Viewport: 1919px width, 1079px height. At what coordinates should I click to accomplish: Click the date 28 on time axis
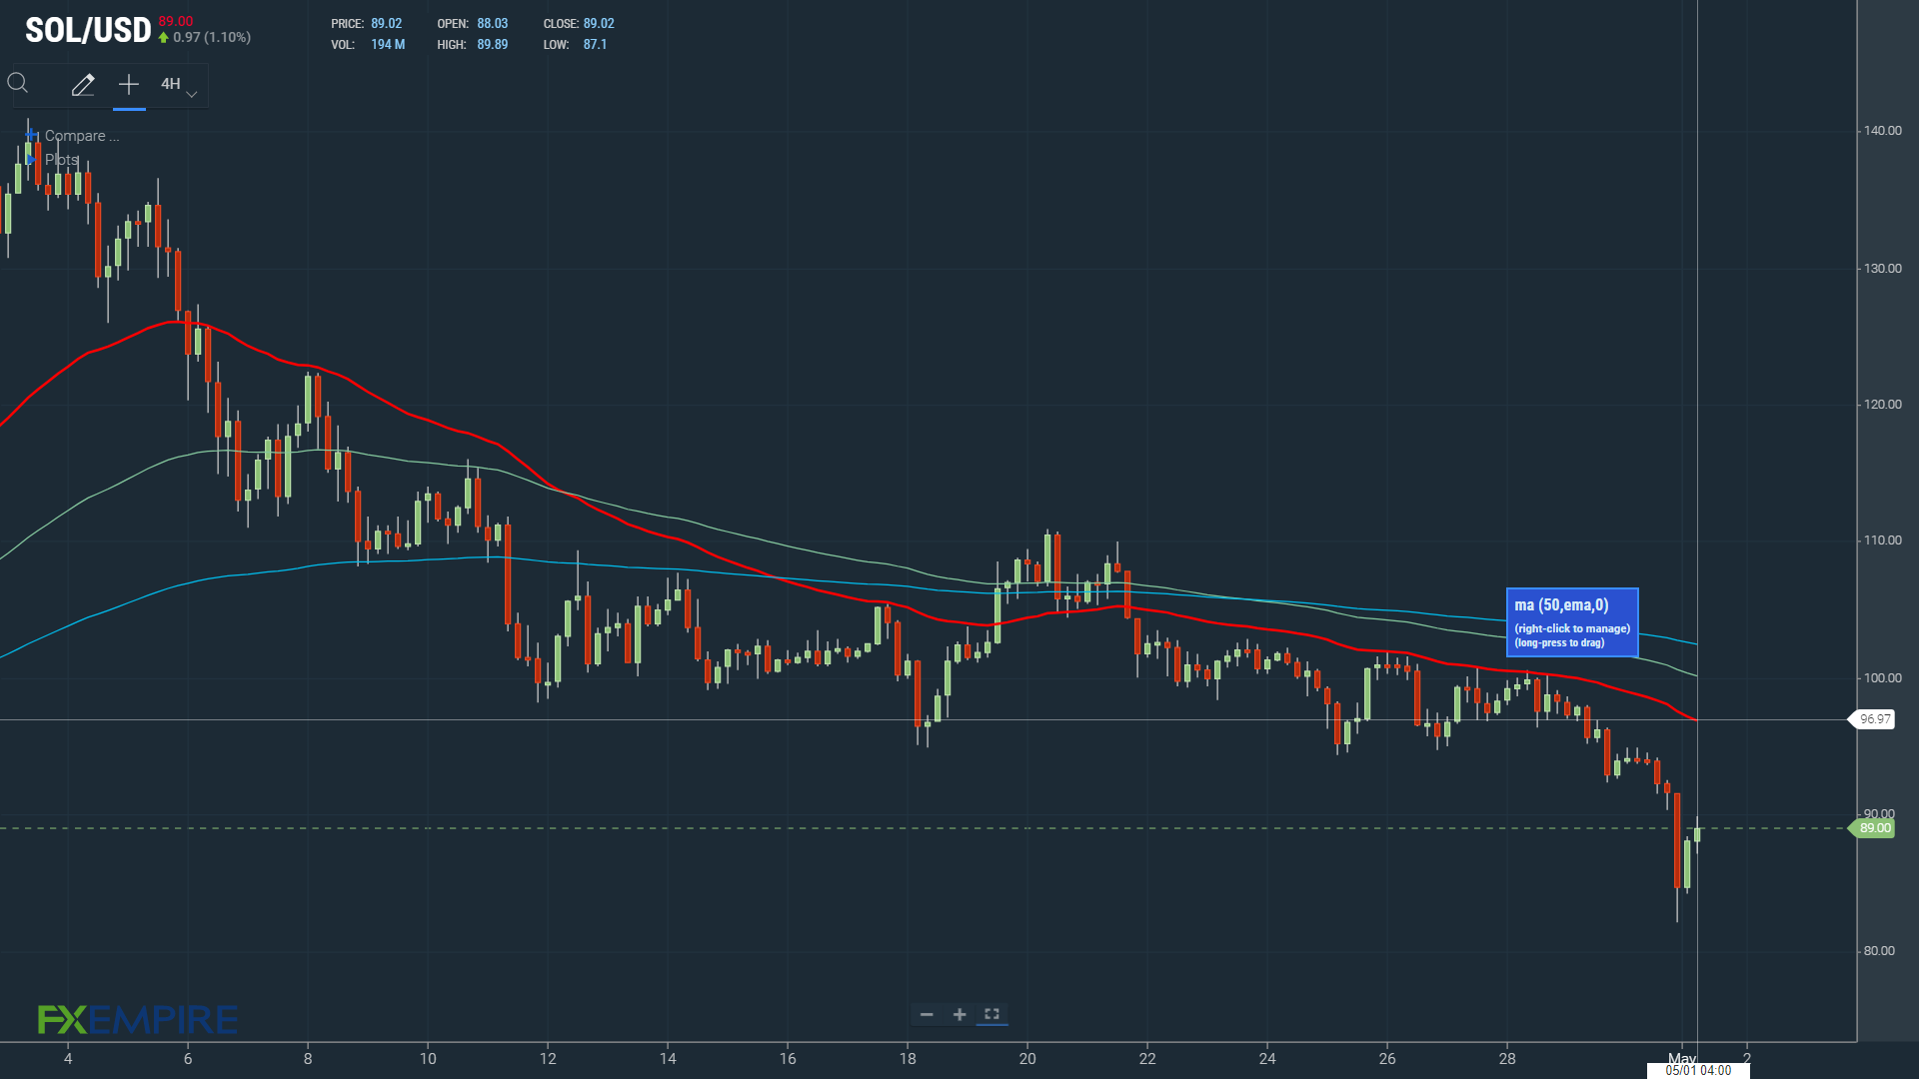[1507, 1059]
